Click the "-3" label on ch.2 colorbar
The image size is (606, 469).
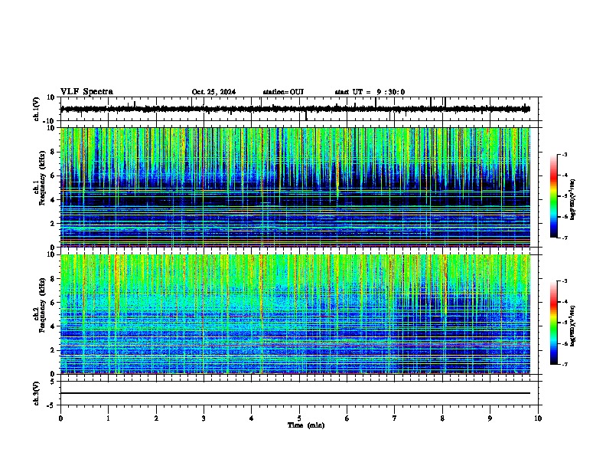click(564, 281)
